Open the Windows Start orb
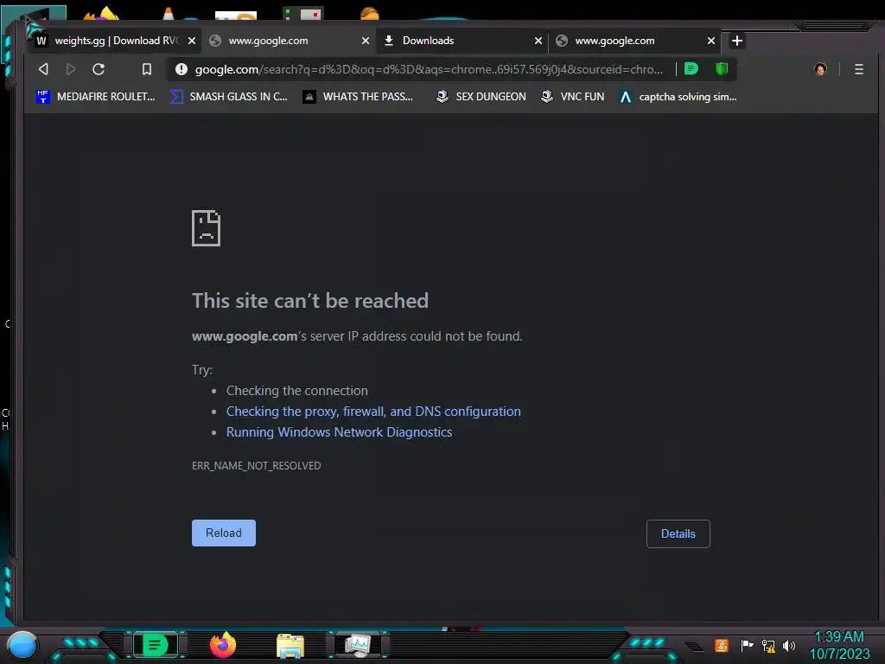The width and height of the screenshot is (885, 664). (x=22, y=645)
